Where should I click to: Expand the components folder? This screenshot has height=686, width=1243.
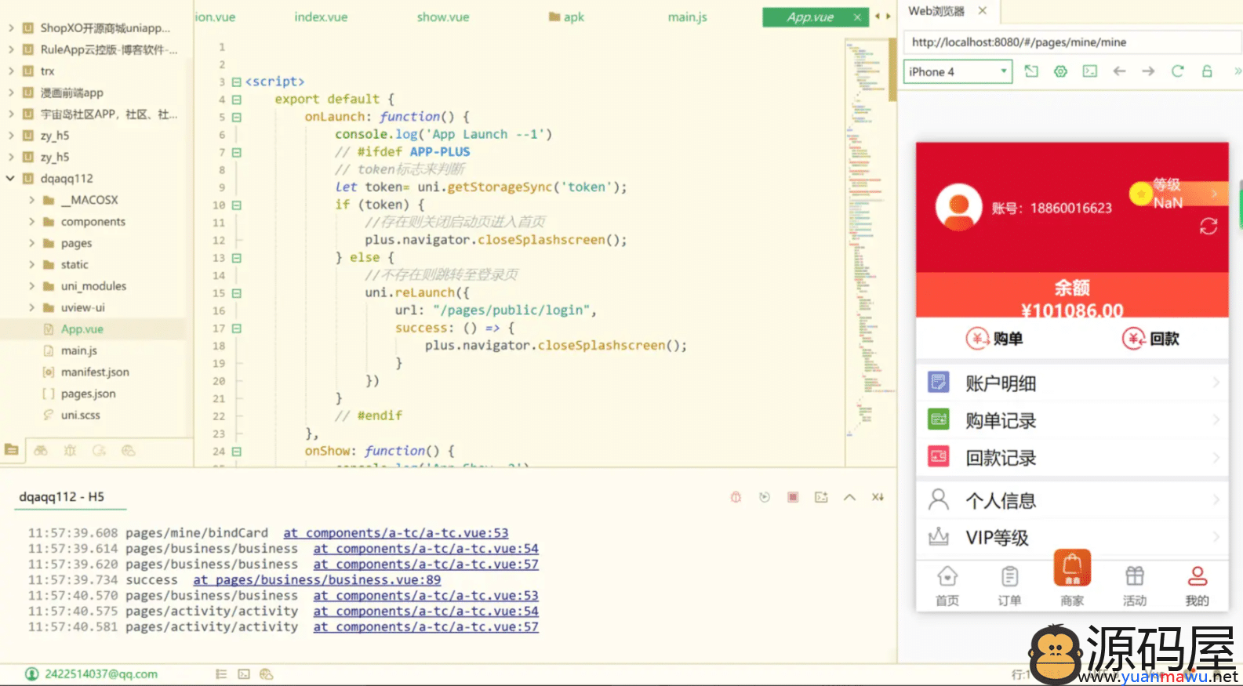click(x=31, y=221)
